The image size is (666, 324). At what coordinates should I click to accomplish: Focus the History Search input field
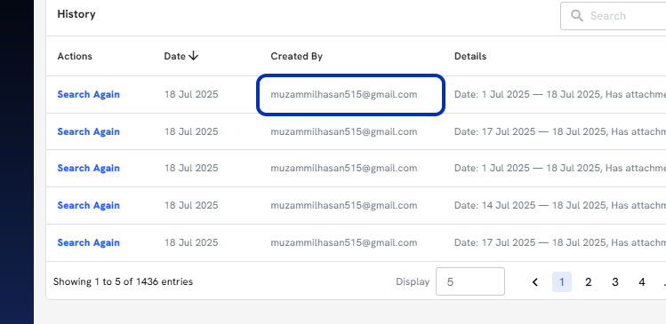pos(614,16)
